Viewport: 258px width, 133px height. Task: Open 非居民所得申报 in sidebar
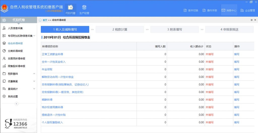16,58
